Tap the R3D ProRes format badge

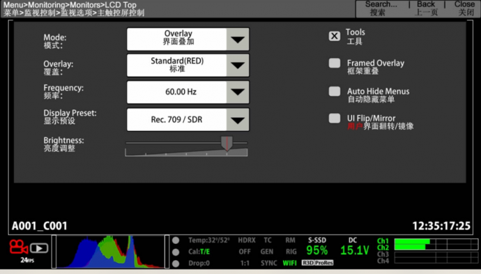tap(317, 263)
